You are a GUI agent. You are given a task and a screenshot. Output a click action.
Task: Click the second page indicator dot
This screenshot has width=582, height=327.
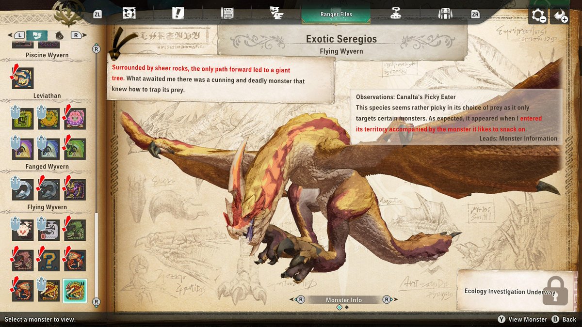tap(347, 307)
